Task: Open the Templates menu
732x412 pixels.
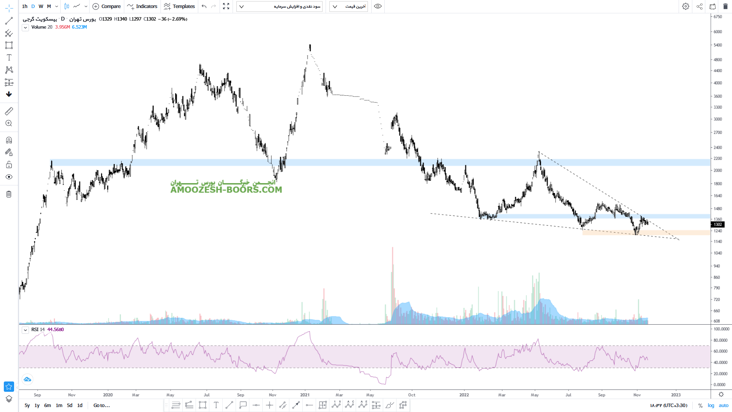Action: pyautogui.click(x=179, y=6)
